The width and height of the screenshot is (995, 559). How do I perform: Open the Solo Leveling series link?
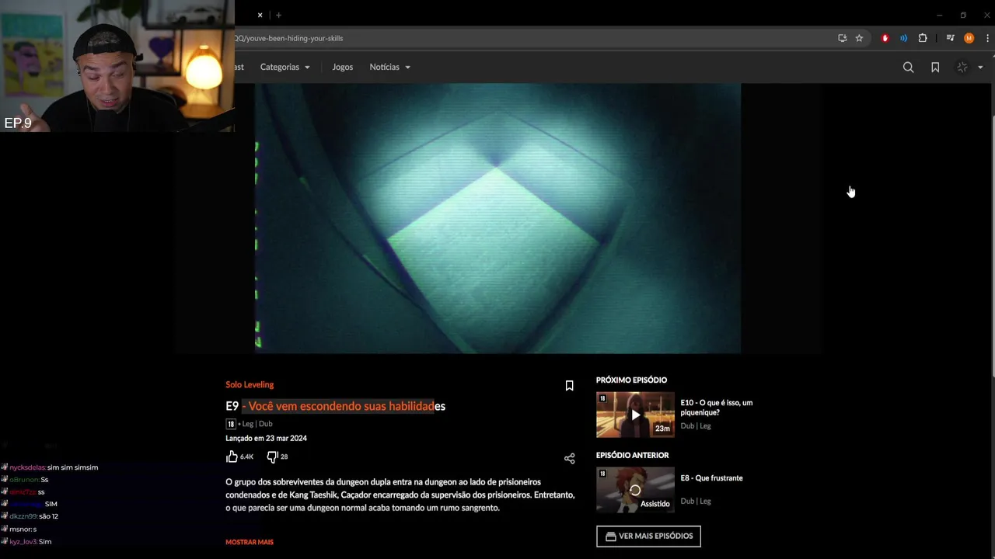coord(250,384)
